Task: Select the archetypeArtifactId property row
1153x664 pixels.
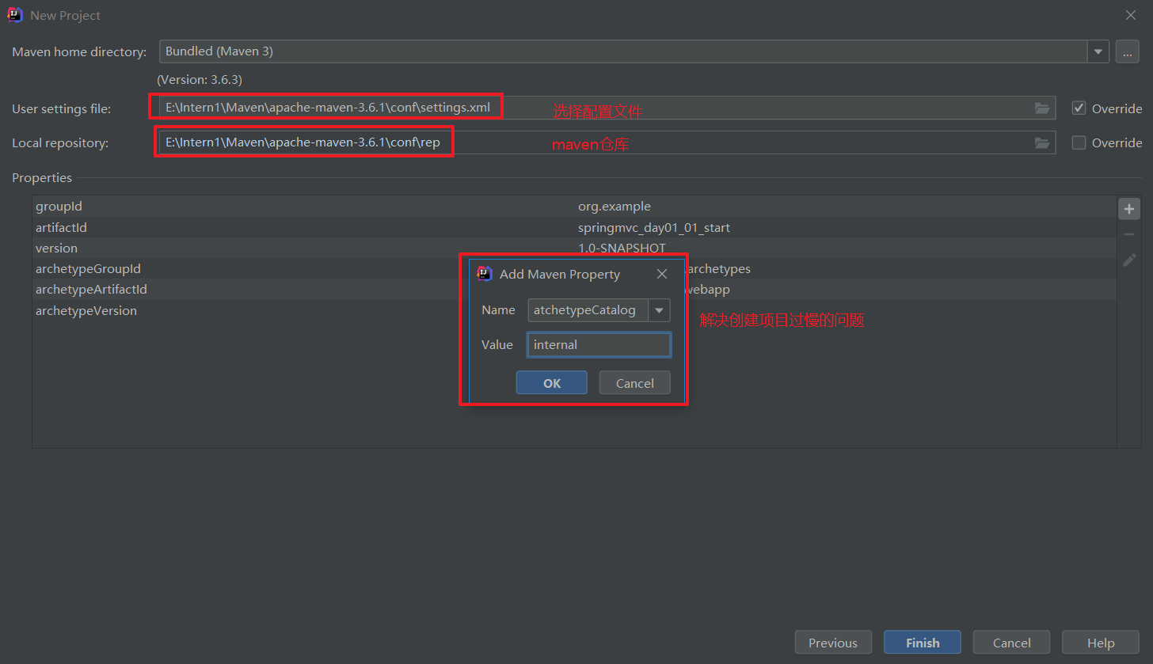Action: [x=574, y=290]
